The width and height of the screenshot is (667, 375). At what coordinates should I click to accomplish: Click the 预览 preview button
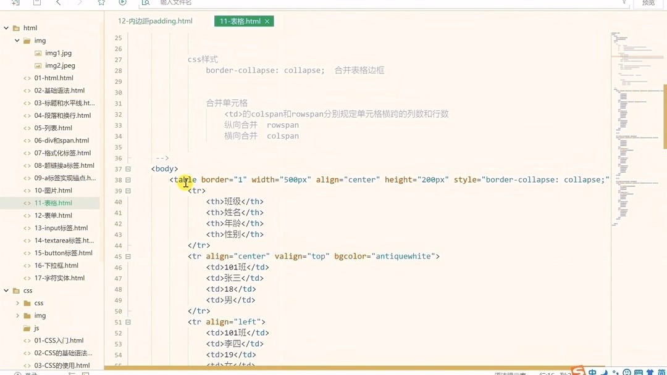[x=647, y=3]
